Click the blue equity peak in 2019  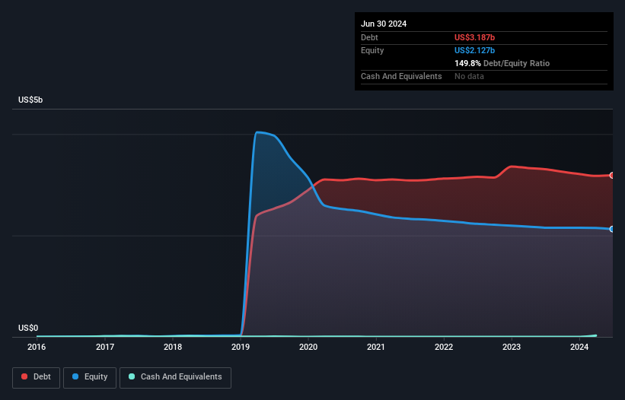point(258,132)
